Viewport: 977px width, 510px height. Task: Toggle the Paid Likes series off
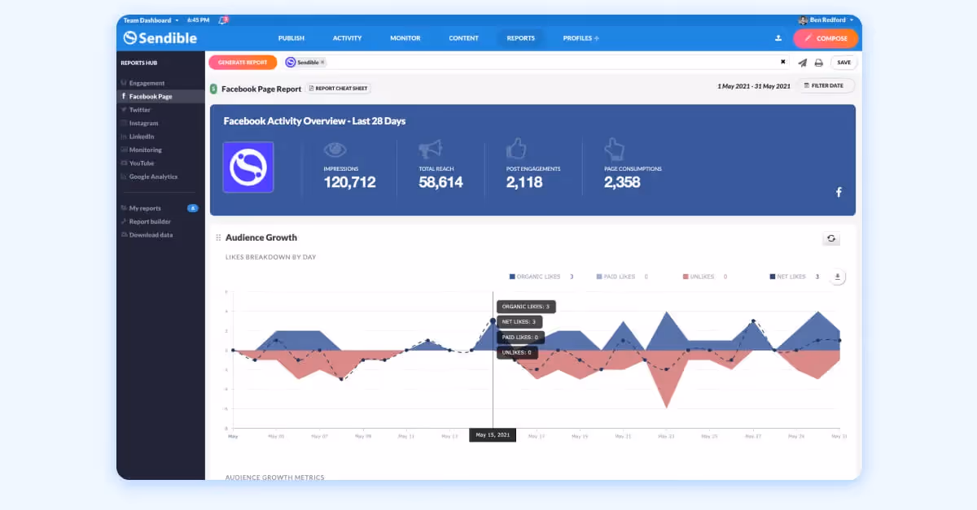[619, 277]
